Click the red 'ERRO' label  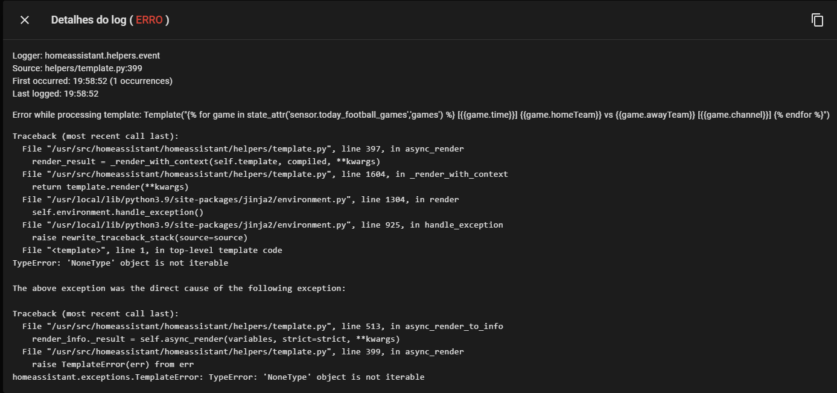click(x=149, y=20)
